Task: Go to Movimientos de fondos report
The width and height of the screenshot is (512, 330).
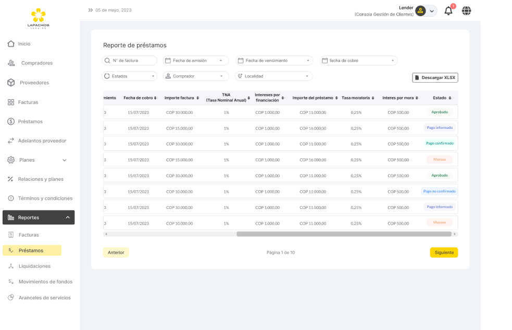Action: (x=45, y=282)
